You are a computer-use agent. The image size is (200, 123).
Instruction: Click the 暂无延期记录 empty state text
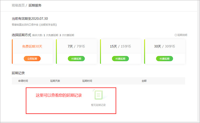[98, 105]
